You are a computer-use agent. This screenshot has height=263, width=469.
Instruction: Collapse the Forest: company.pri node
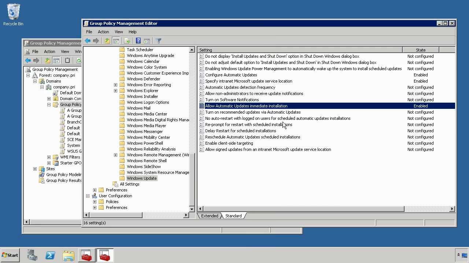pyautogui.click(x=28, y=75)
